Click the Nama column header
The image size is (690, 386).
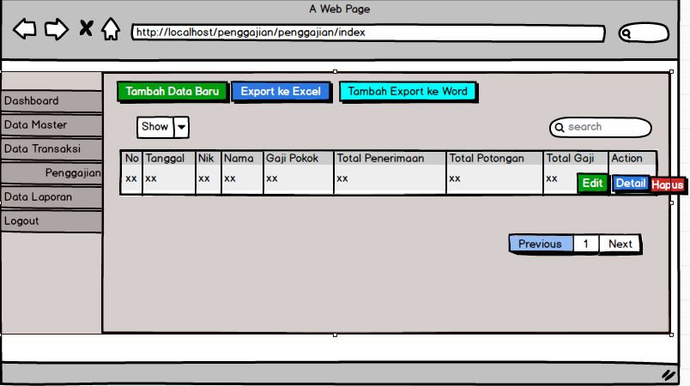pyautogui.click(x=242, y=159)
